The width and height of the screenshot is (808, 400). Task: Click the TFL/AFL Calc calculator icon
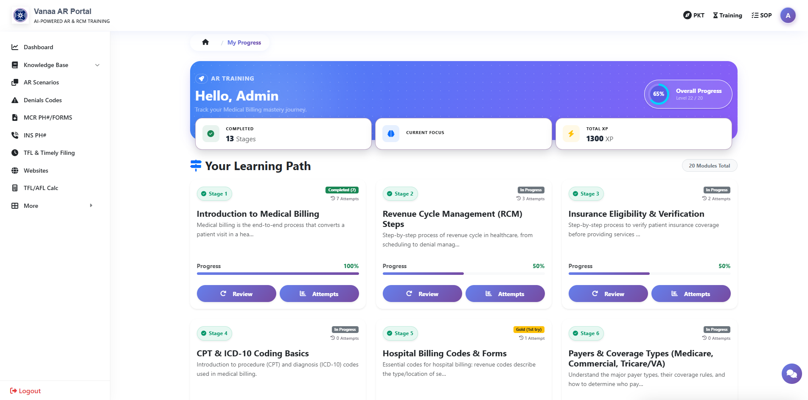click(x=15, y=188)
